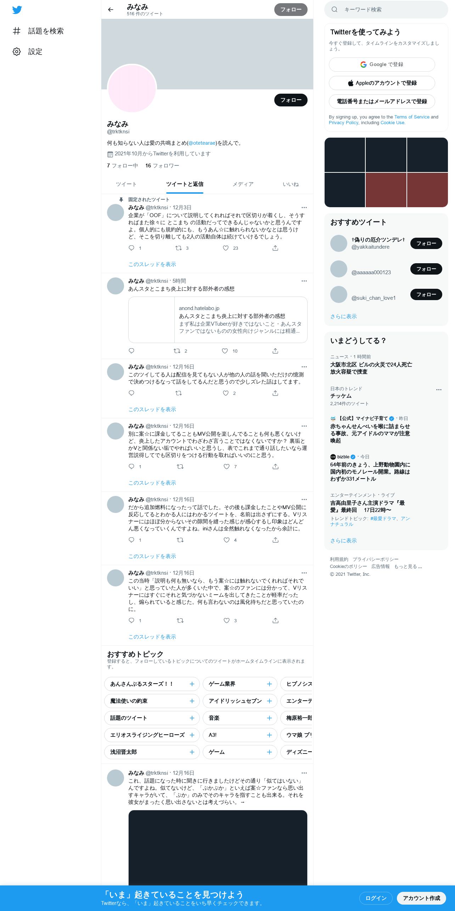The image size is (455, 911).
Task: Open Terms of Service link
Action: tap(412, 117)
